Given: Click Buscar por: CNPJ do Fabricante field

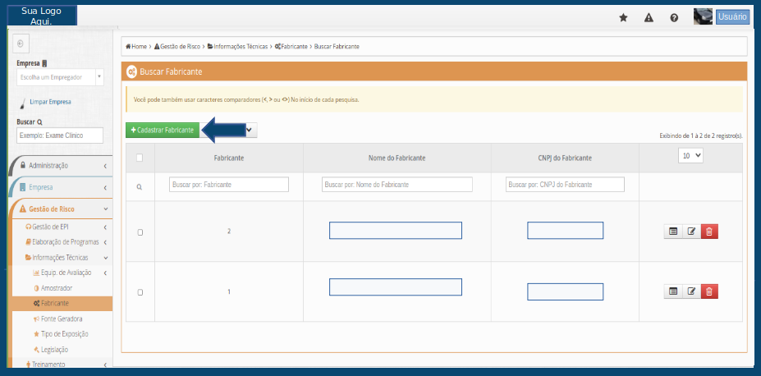Looking at the screenshot, I should [x=565, y=185].
